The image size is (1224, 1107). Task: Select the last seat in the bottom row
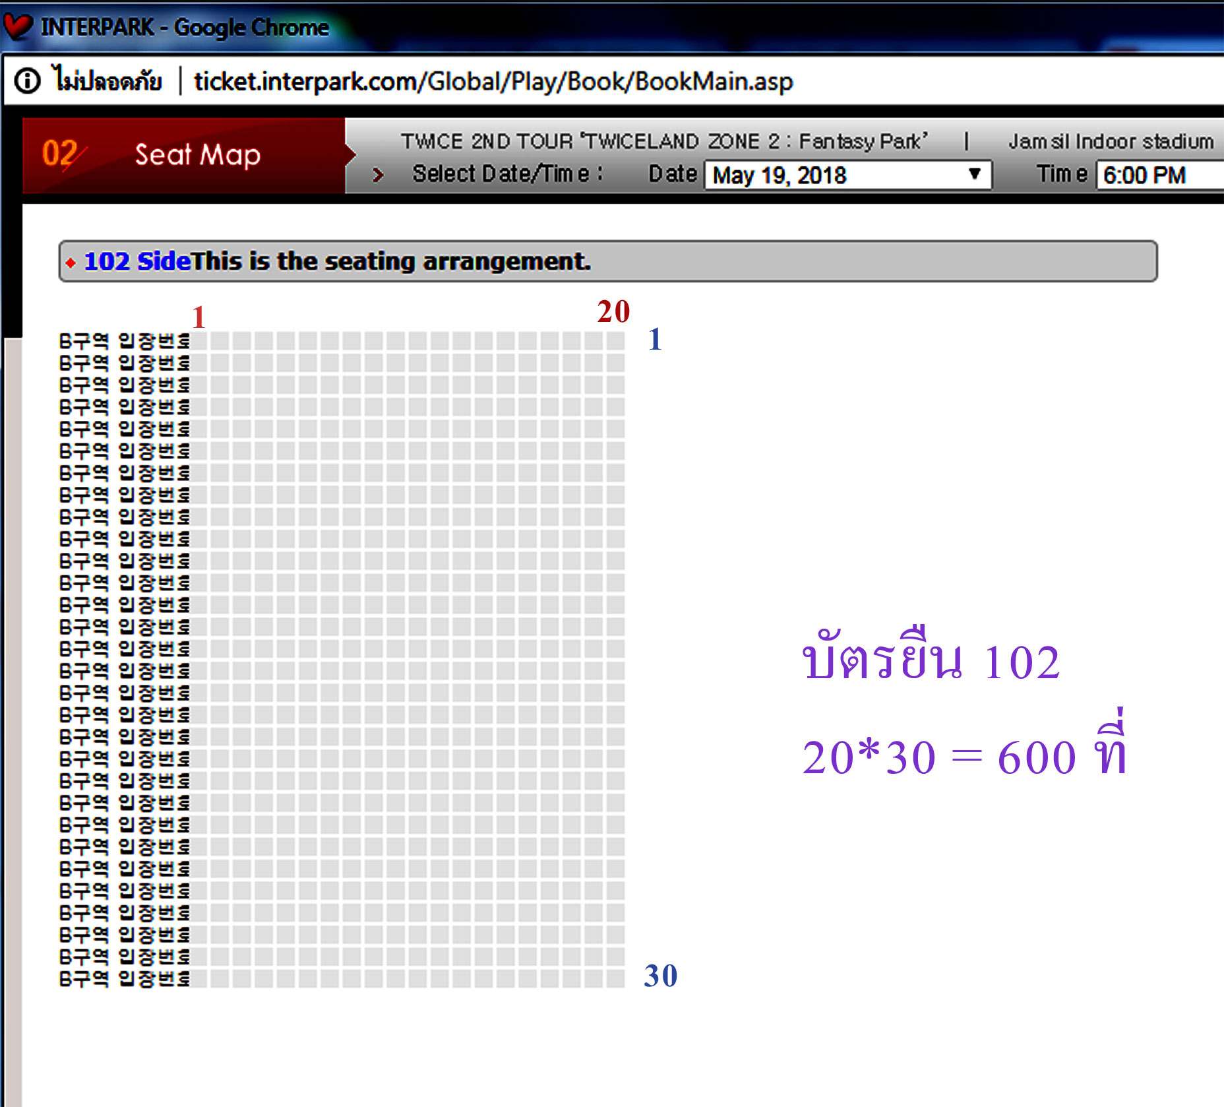click(616, 978)
